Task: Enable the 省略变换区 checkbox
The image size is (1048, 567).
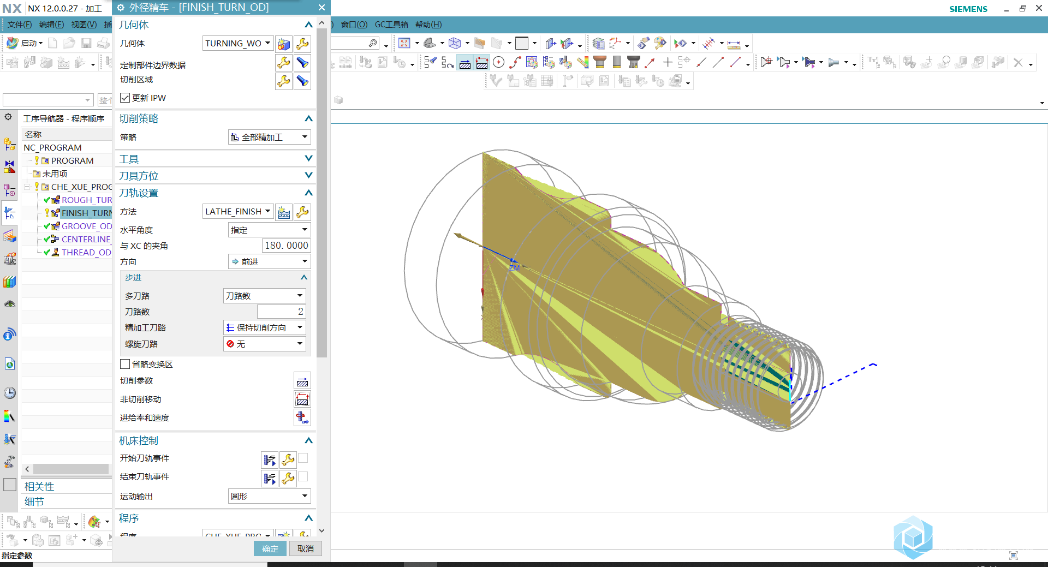Action: click(x=125, y=364)
